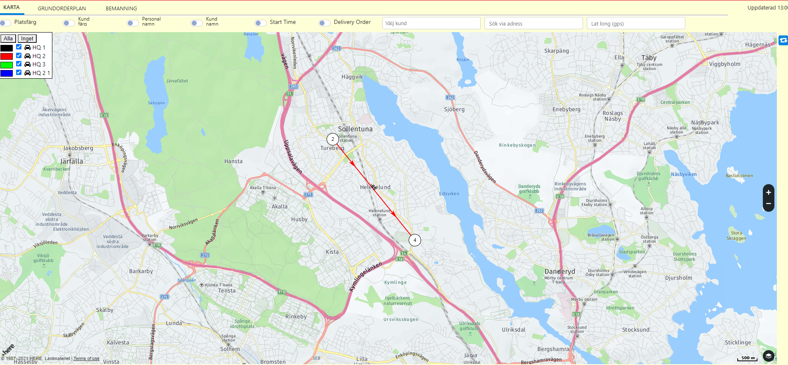Uncheck the HQ 1 checkbox
The image size is (788, 365).
[x=19, y=47]
